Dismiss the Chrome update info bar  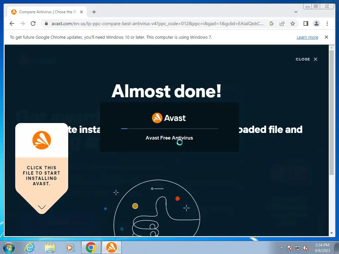[x=326, y=37]
